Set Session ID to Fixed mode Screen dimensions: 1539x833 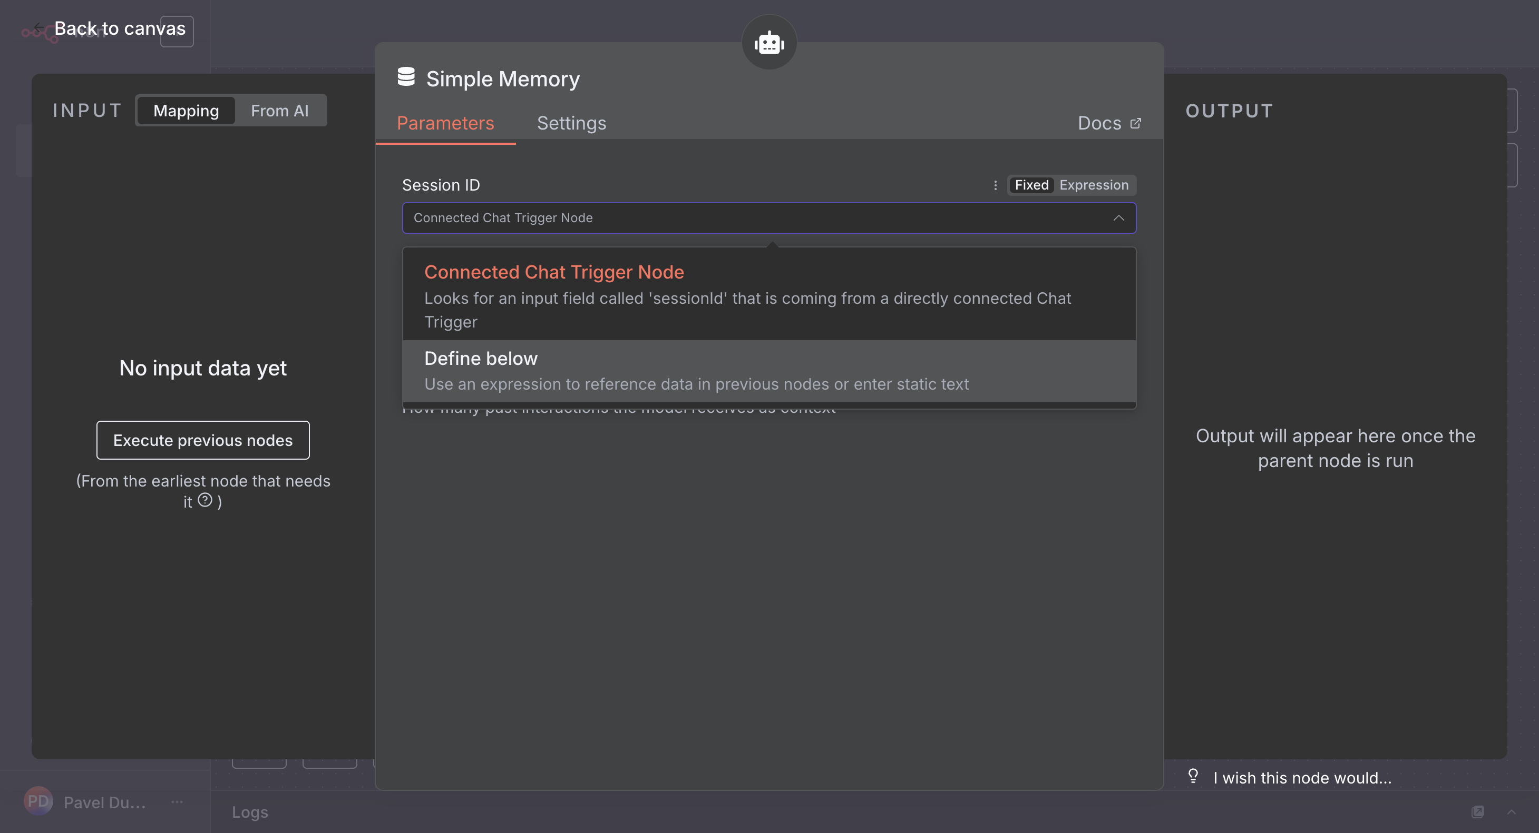click(1031, 185)
